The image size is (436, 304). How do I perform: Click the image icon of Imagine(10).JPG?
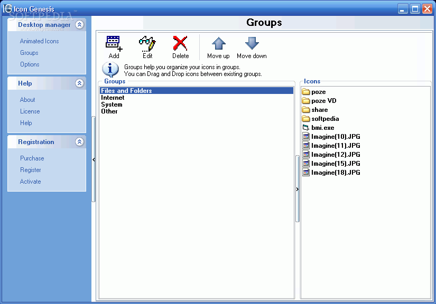[x=306, y=137]
